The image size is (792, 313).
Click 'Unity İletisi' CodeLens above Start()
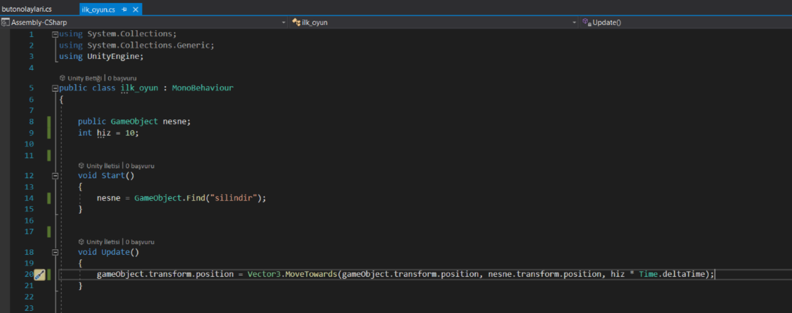(103, 166)
